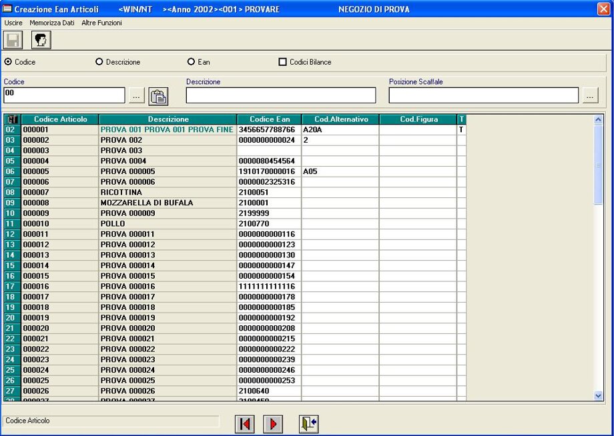Viewport: 614px width, 436px height.
Task: Click the Descrizione search input field
Action: tap(280, 95)
